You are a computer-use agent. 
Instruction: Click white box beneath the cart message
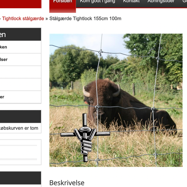coord(21,152)
